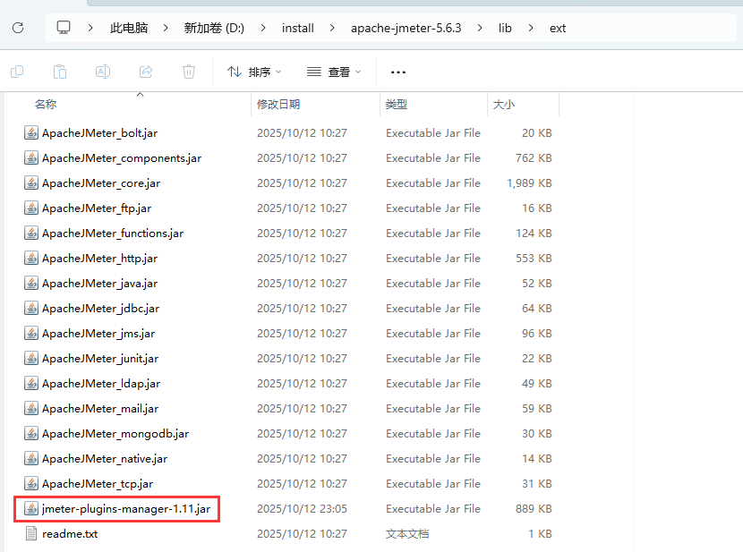The width and height of the screenshot is (743, 552).
Task: Click the paste icon in toolbar
Action: point(60,72)
